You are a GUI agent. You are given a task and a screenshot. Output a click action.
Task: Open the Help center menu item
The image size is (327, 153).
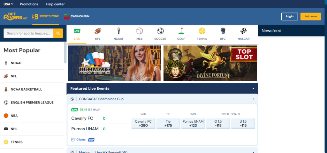(56, 4)
